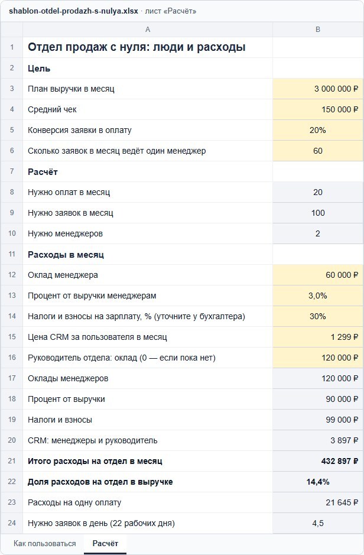Select the value cell 90 000 ₽

[x=318, y=400]
